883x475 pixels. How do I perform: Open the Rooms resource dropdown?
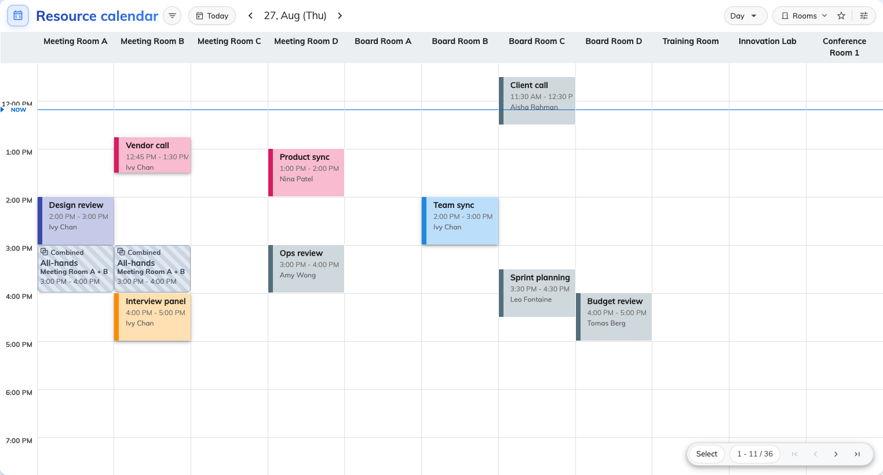click(804, 16)
